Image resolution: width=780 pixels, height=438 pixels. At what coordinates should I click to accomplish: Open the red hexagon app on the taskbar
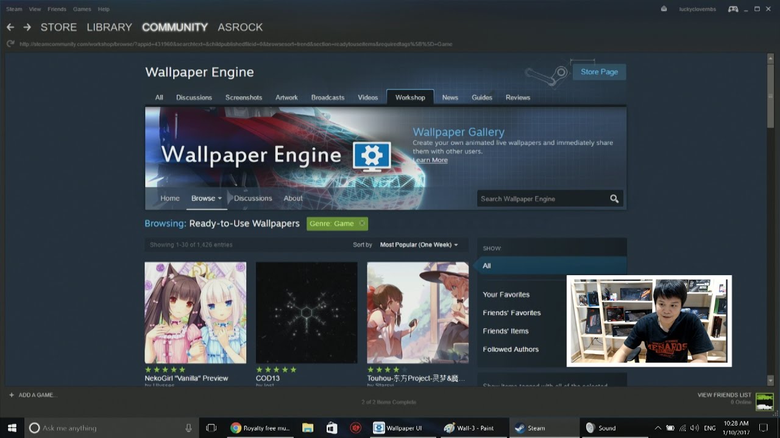(356, 428)
